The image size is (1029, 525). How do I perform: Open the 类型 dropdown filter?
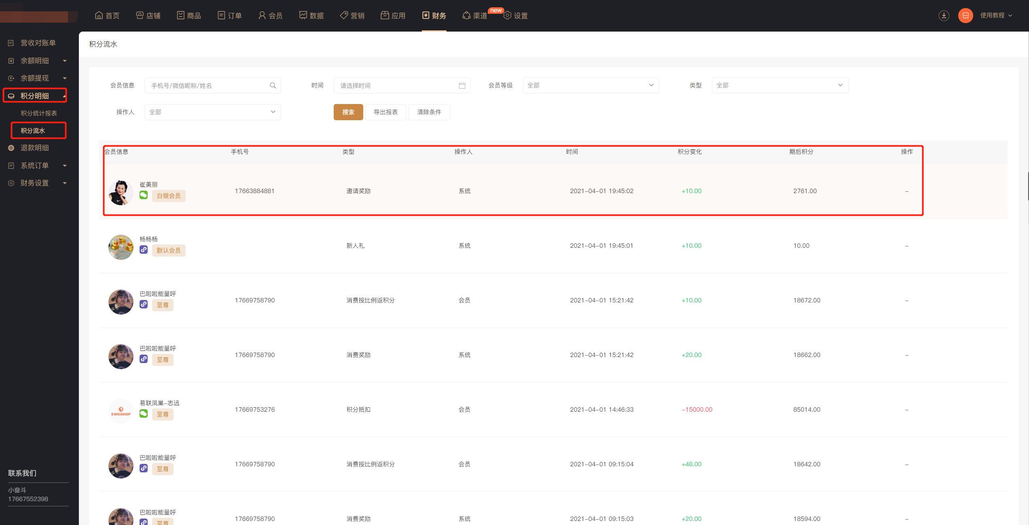click(779, 85)
